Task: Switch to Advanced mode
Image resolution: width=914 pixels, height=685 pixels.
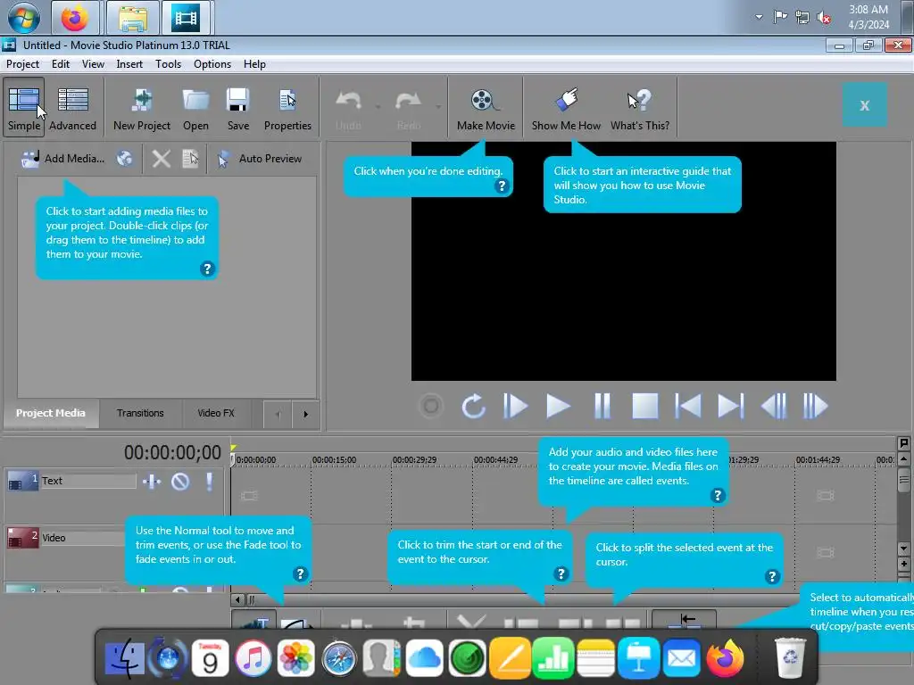Action: click(73, 108)
